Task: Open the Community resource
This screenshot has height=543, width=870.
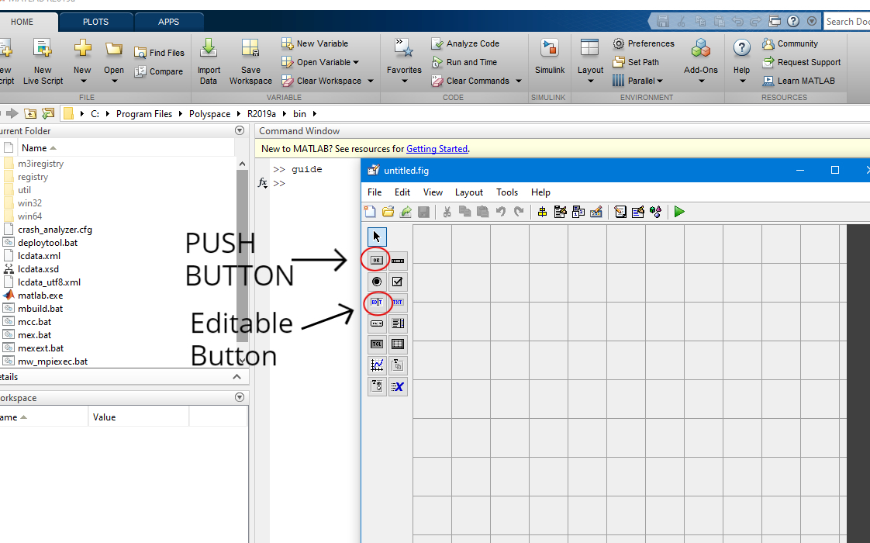Action: click(x=790, y=43)
